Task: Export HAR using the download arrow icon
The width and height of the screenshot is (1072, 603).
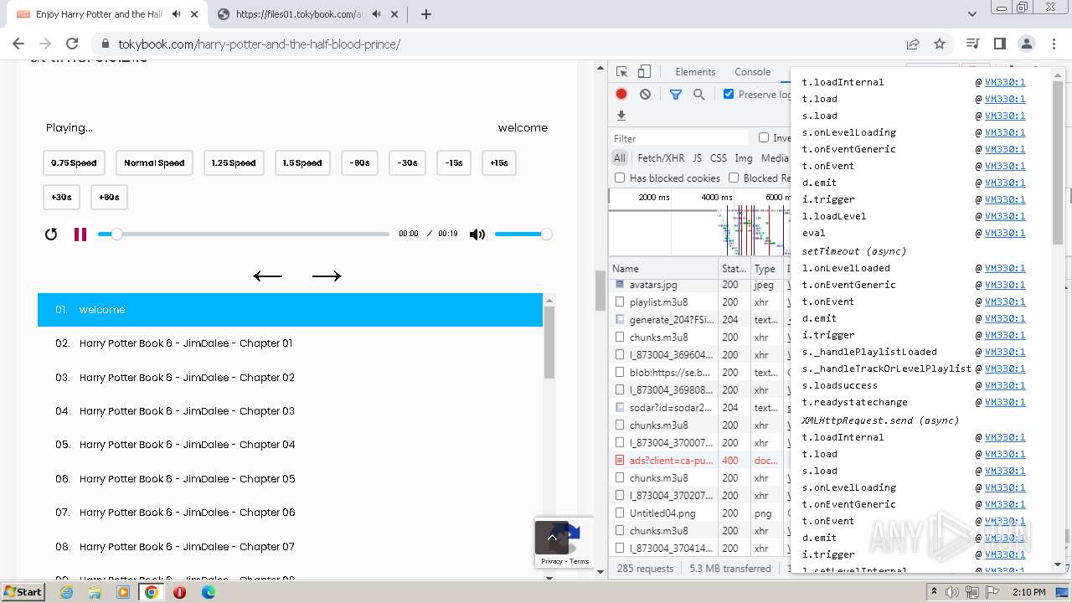Action: click(621, 116)
